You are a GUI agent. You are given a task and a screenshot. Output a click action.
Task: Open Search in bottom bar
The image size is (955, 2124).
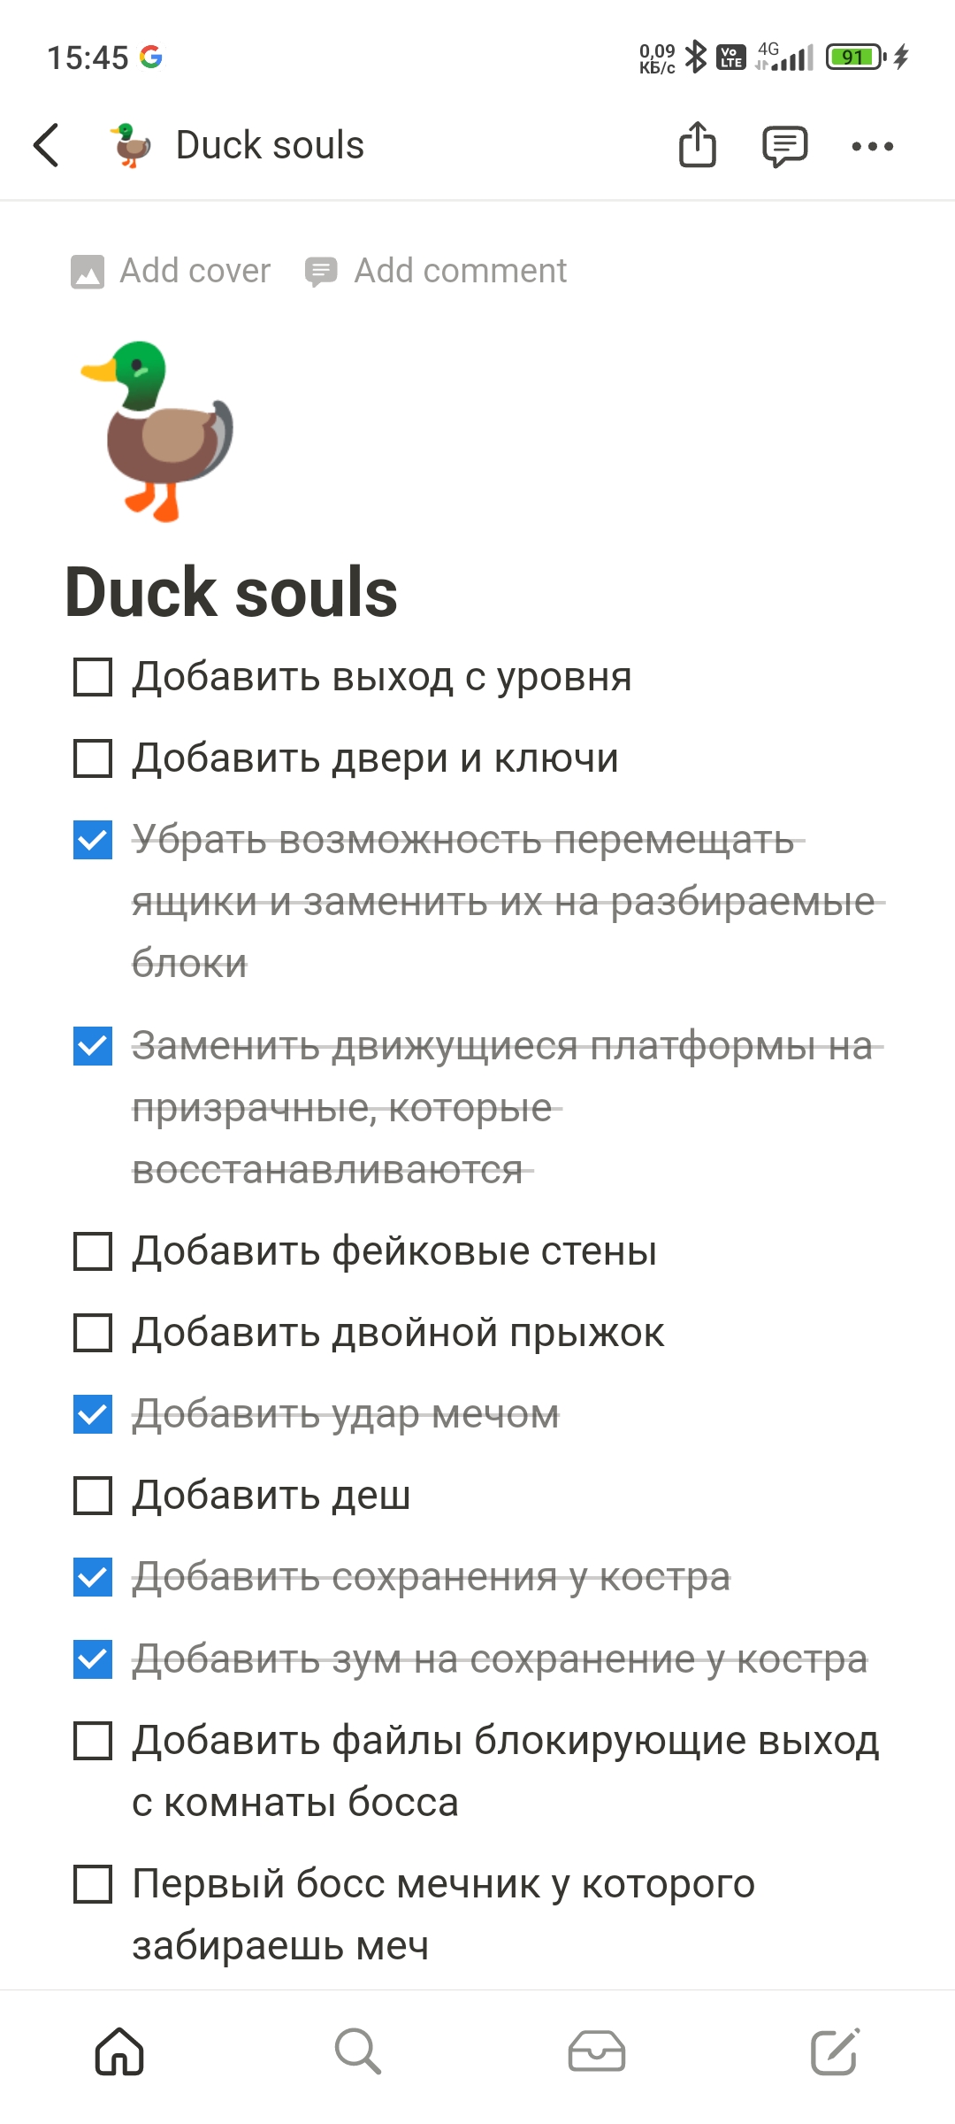(357, 2051)
